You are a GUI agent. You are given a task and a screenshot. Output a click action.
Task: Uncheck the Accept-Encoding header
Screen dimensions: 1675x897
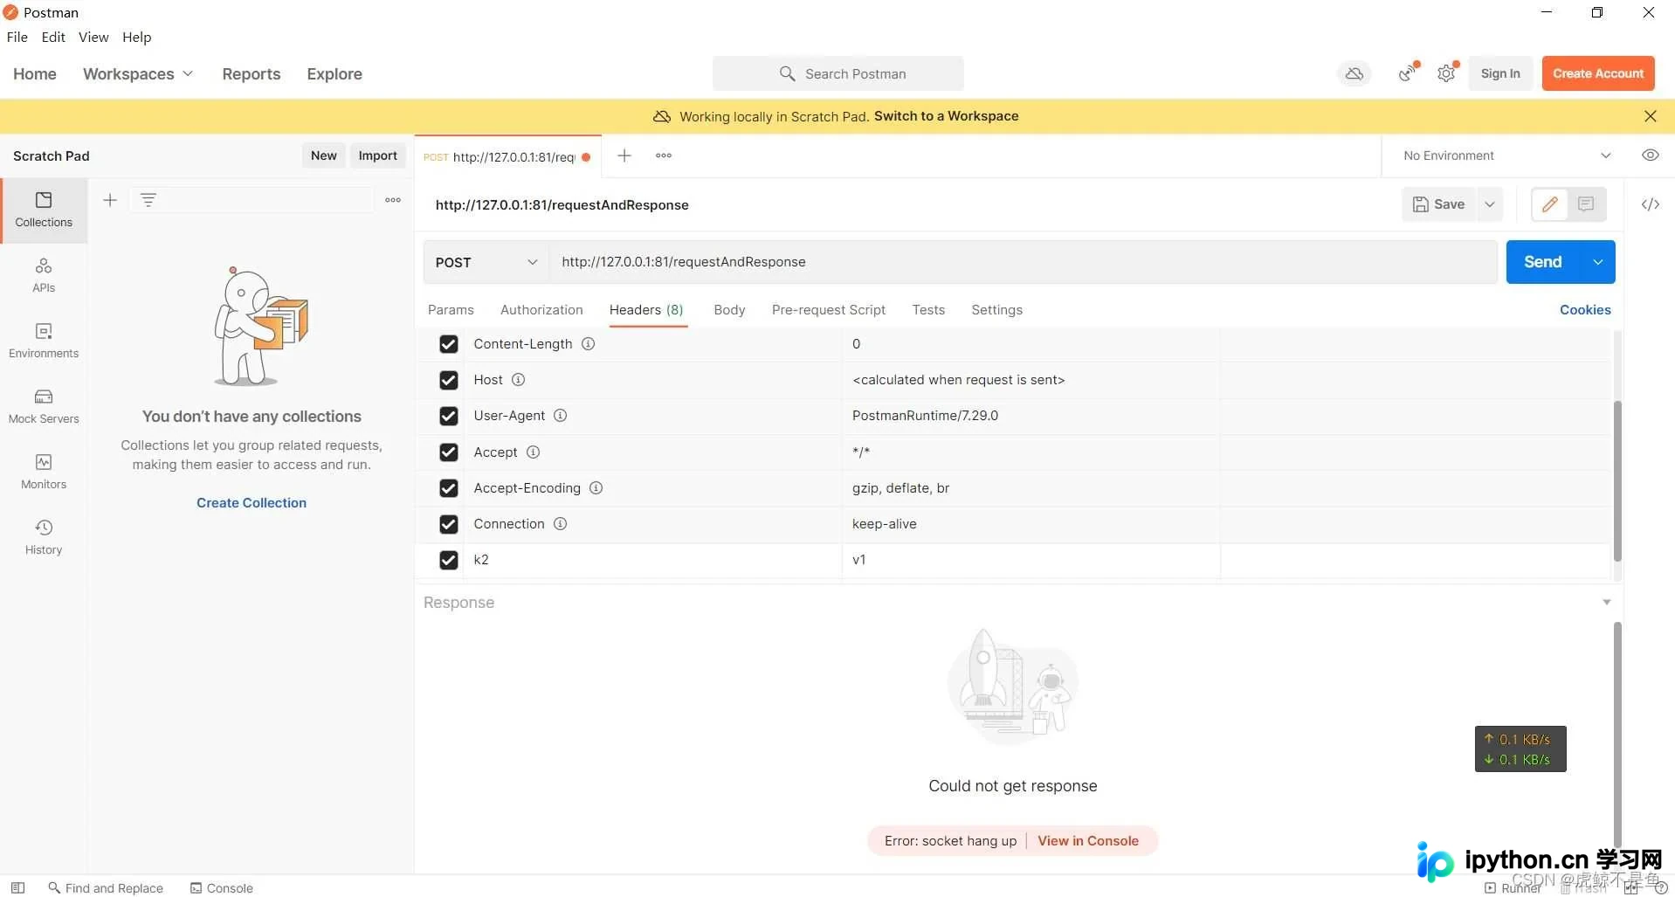click(x=449, y=488)
